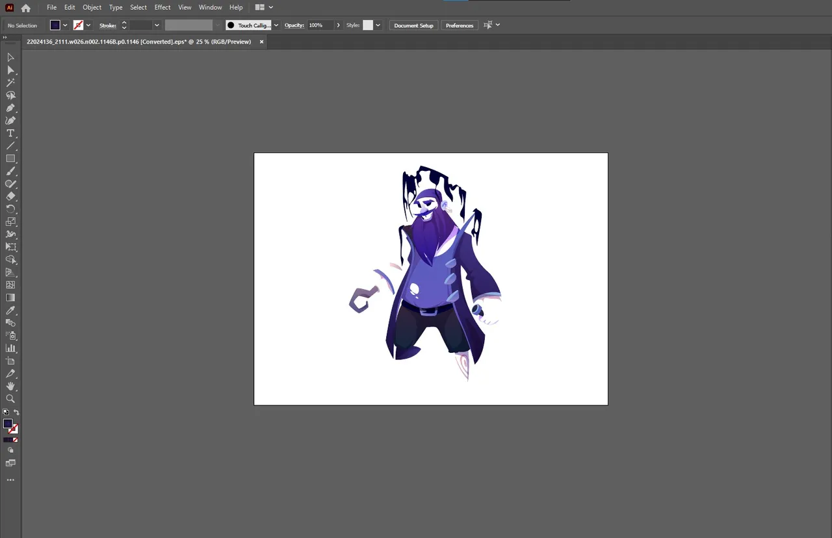Select the Shaper tool
This screenshot has height=538, width=832.
10,184
